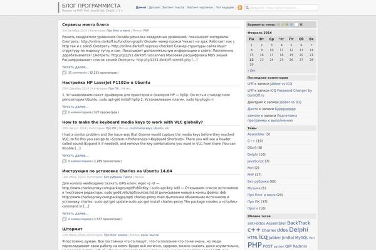Image resolution: width=376 pixels, height=250 pixels.
Task: Open the Детали navigation item
Action: [x=154, y=7]
